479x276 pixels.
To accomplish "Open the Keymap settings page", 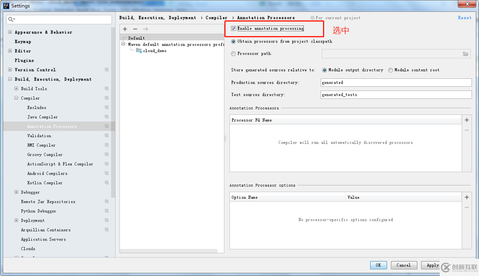I will 23,42.
